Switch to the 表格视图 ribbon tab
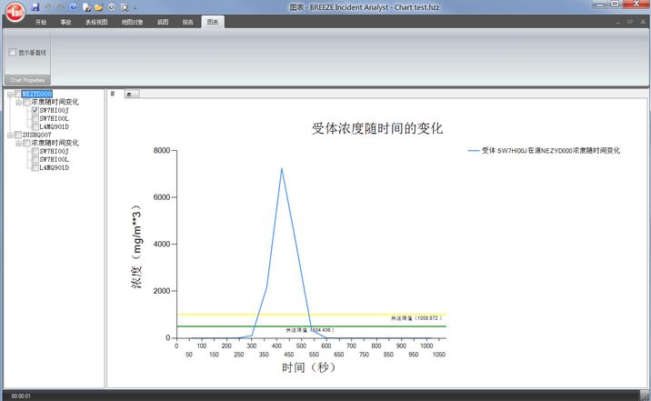651x401 pixels. click(96, 22)
